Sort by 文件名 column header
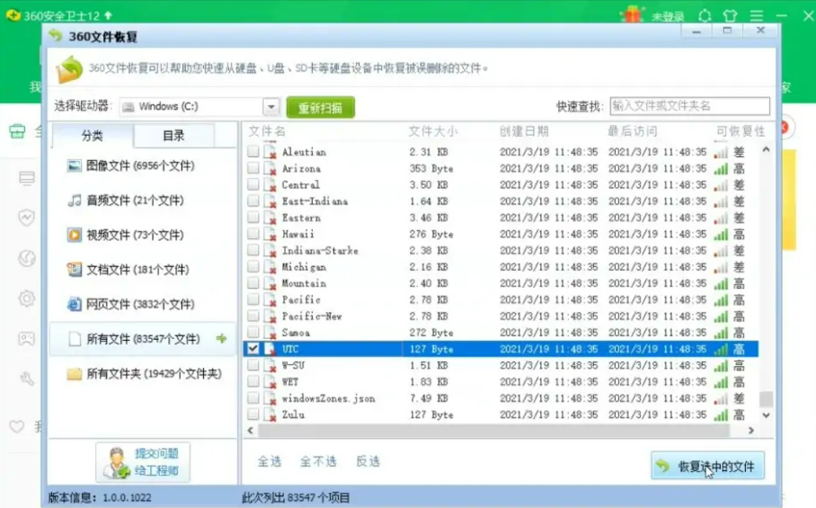 pos(267,131)
